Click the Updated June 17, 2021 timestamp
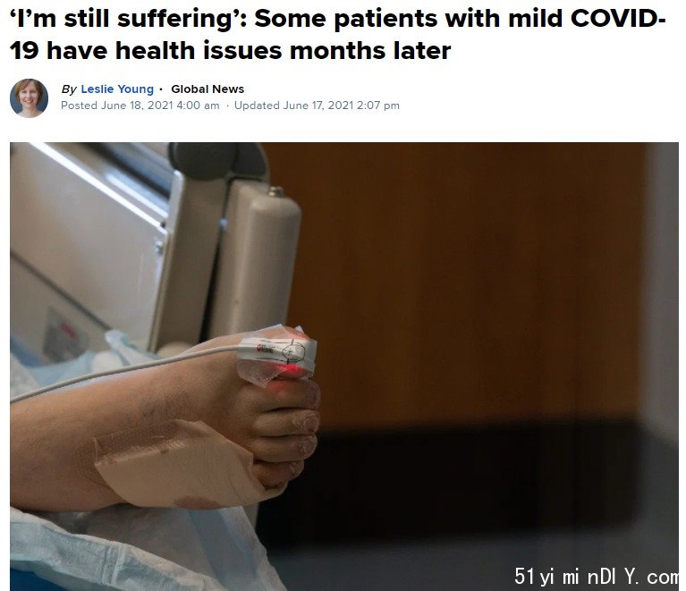The height and width of the screenshot is (591, 686). [x=317, y=106]
